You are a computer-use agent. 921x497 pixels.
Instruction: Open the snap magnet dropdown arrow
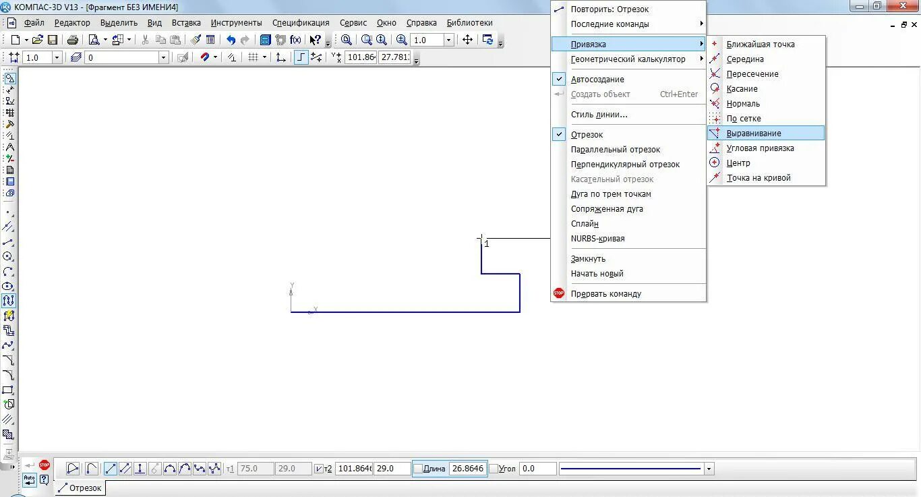click(216, 57)
